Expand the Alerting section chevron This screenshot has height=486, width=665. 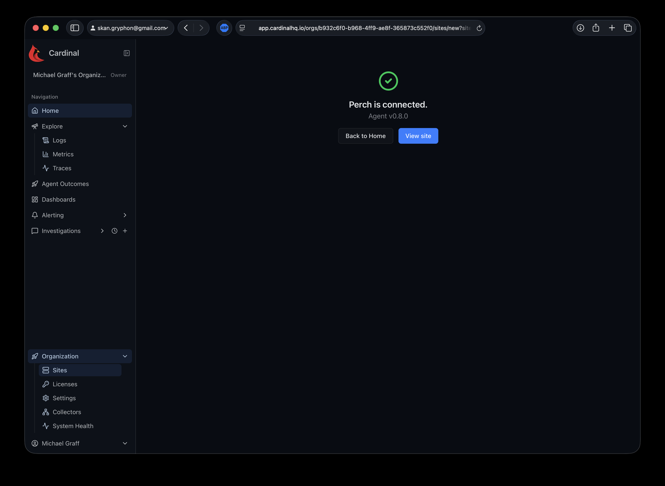tap(125, 215)
